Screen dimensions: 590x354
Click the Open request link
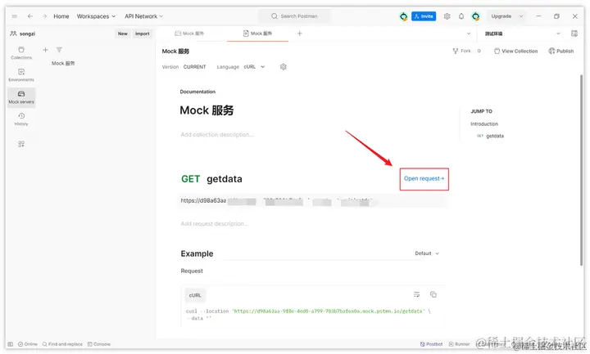424,179
